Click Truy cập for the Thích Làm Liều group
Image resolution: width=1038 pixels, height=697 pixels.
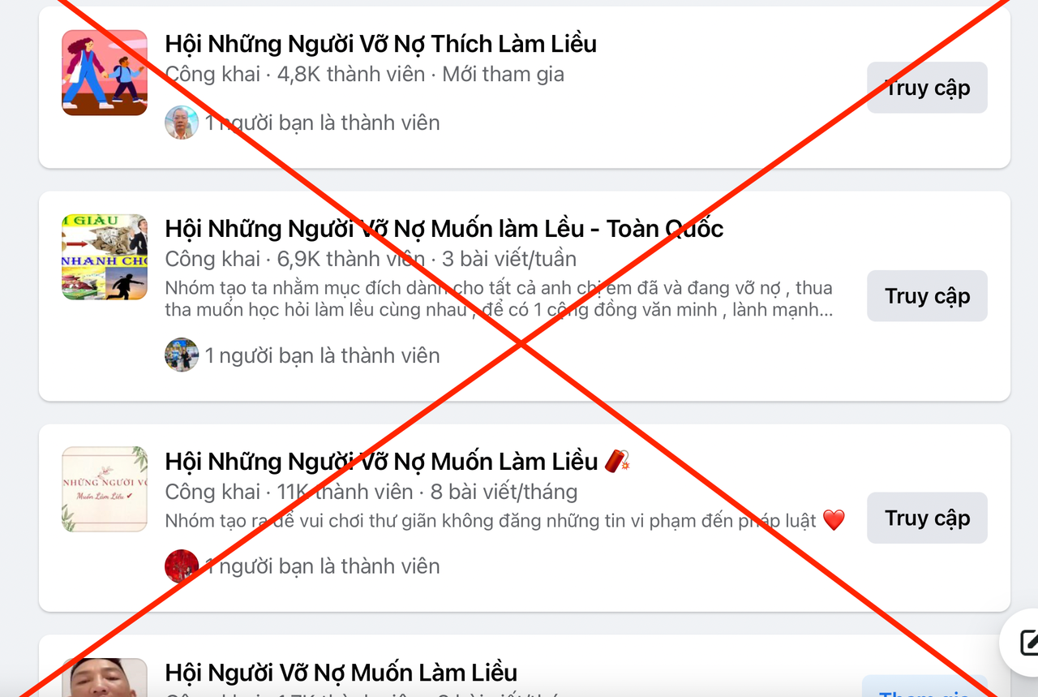pos(927,88)
